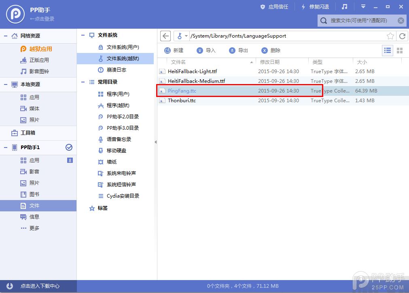Navigate back using the back arrow
Viewport: 409px width, 293px height.
pyautogui.click(x=165, y=36)
